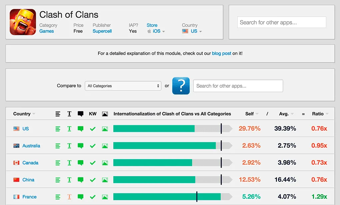The image size is (340, 205).
Task: Click the Australia row screenshot icon
Action: (105, 146)
